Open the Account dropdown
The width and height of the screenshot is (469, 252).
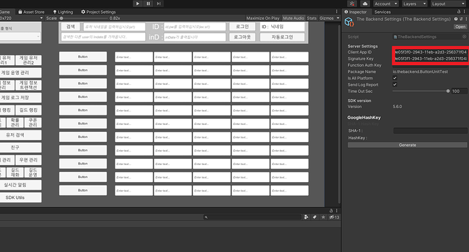point(386,3)
